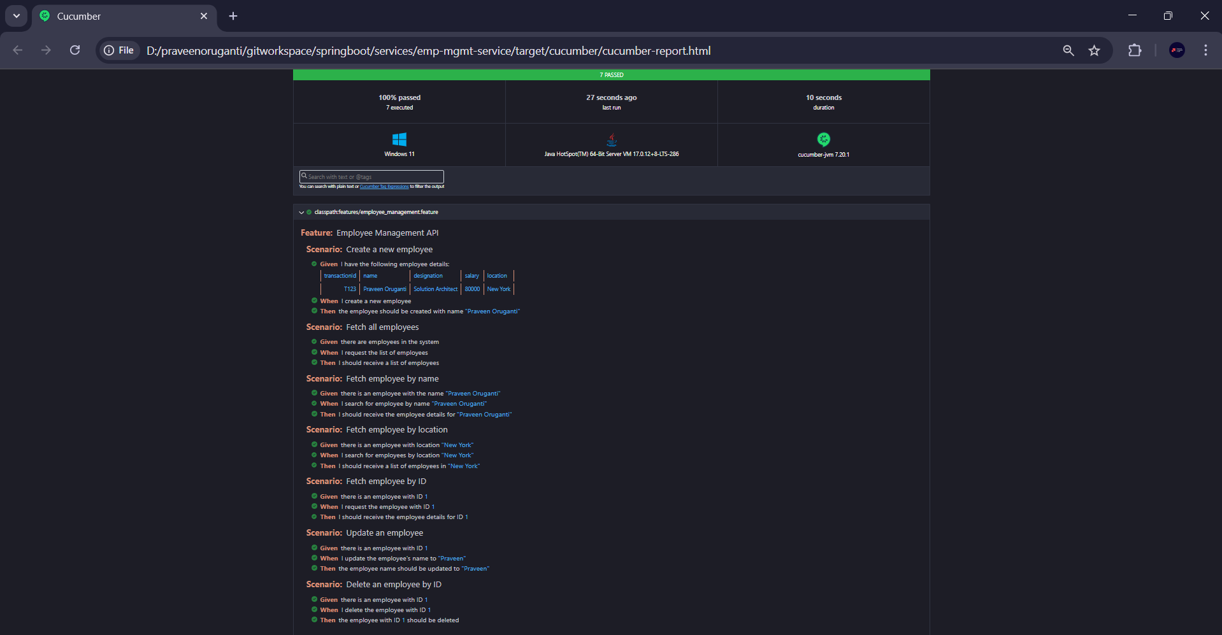This screenshot has width=1222, height=635.
Task: Click the 'New York' table cell
Action: click(499, 289)
